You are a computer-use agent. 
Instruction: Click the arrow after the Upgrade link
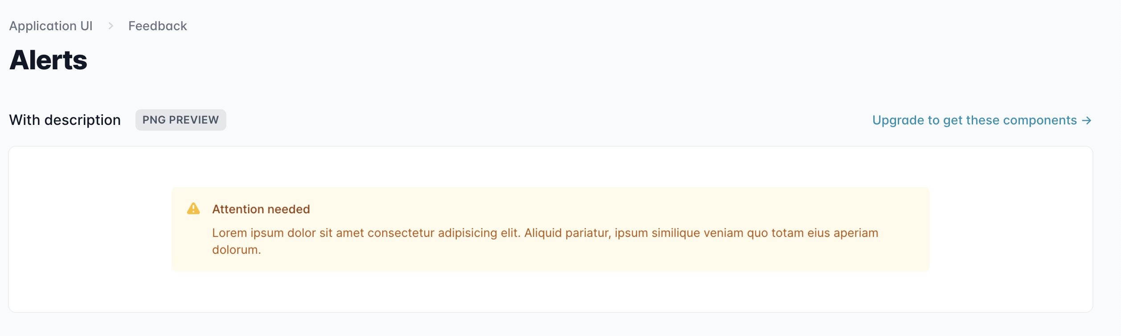[x=1087, y=120]
